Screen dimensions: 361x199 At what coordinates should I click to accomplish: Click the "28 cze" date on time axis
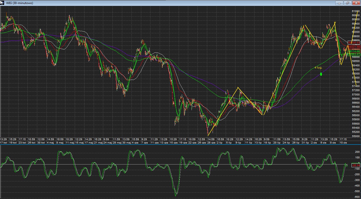[x=211, y=143]
